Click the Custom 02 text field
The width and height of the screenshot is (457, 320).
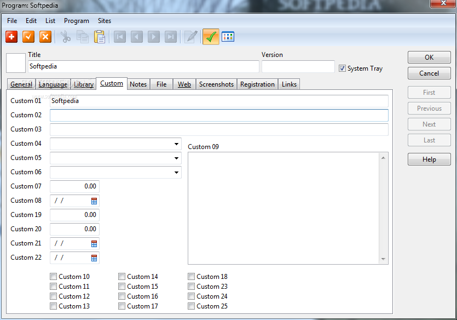click(x=219, y=115)
